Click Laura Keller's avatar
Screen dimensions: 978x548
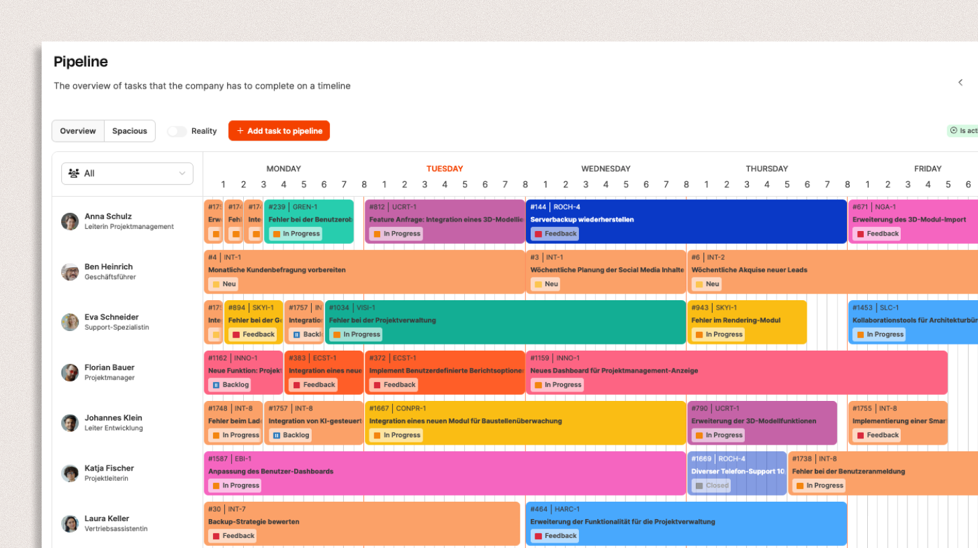[70, 524]
